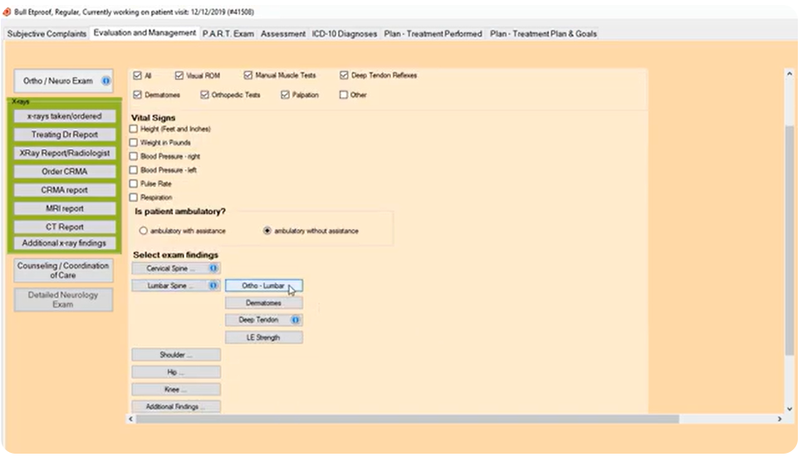Click Deep Tendon findings button
The height and width of the screenshot is (457, 802).
coord(264,320)
